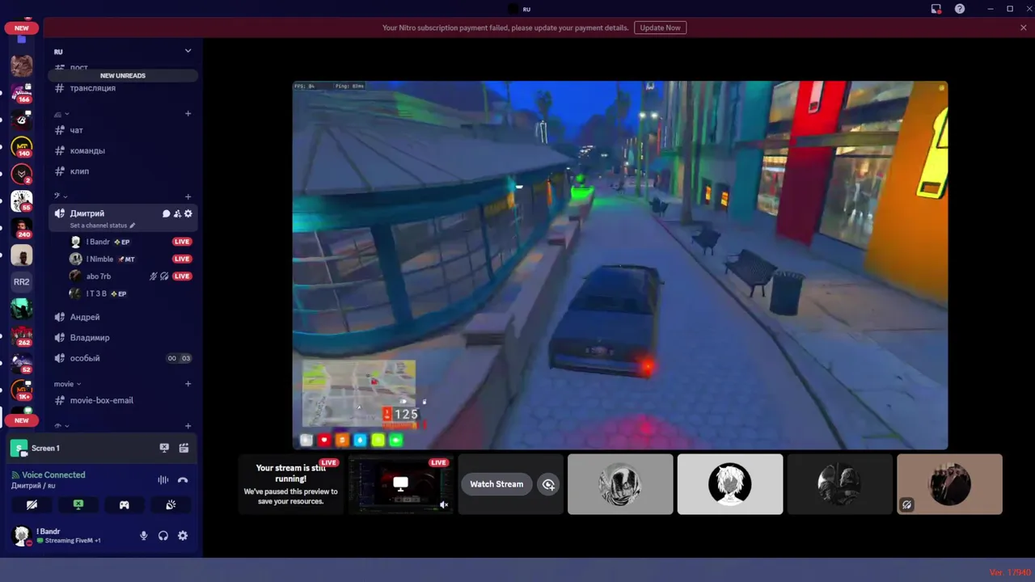The image size is (1035, 582).
Task: Dismiss the Nitro payment failed banner
Action: 1023,27
